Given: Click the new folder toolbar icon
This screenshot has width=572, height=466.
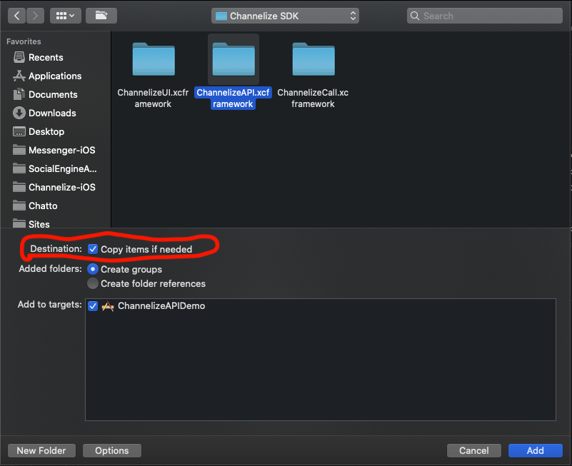Looking at the screenshot, I should click(101, 16).
